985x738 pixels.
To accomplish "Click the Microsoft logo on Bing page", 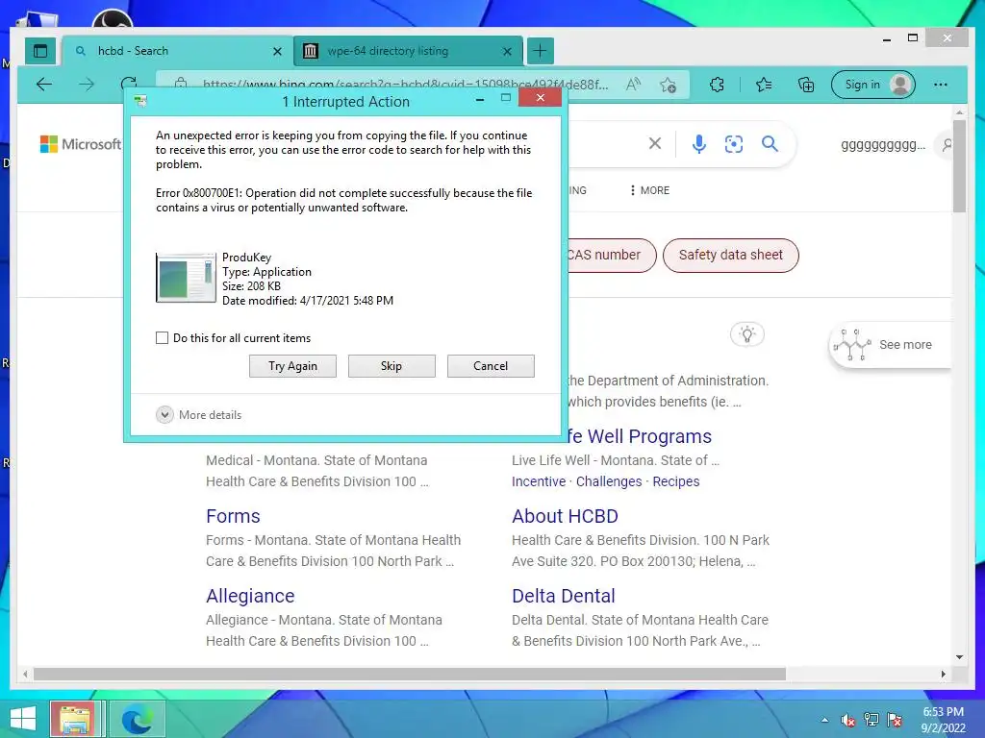I will 81,144.
